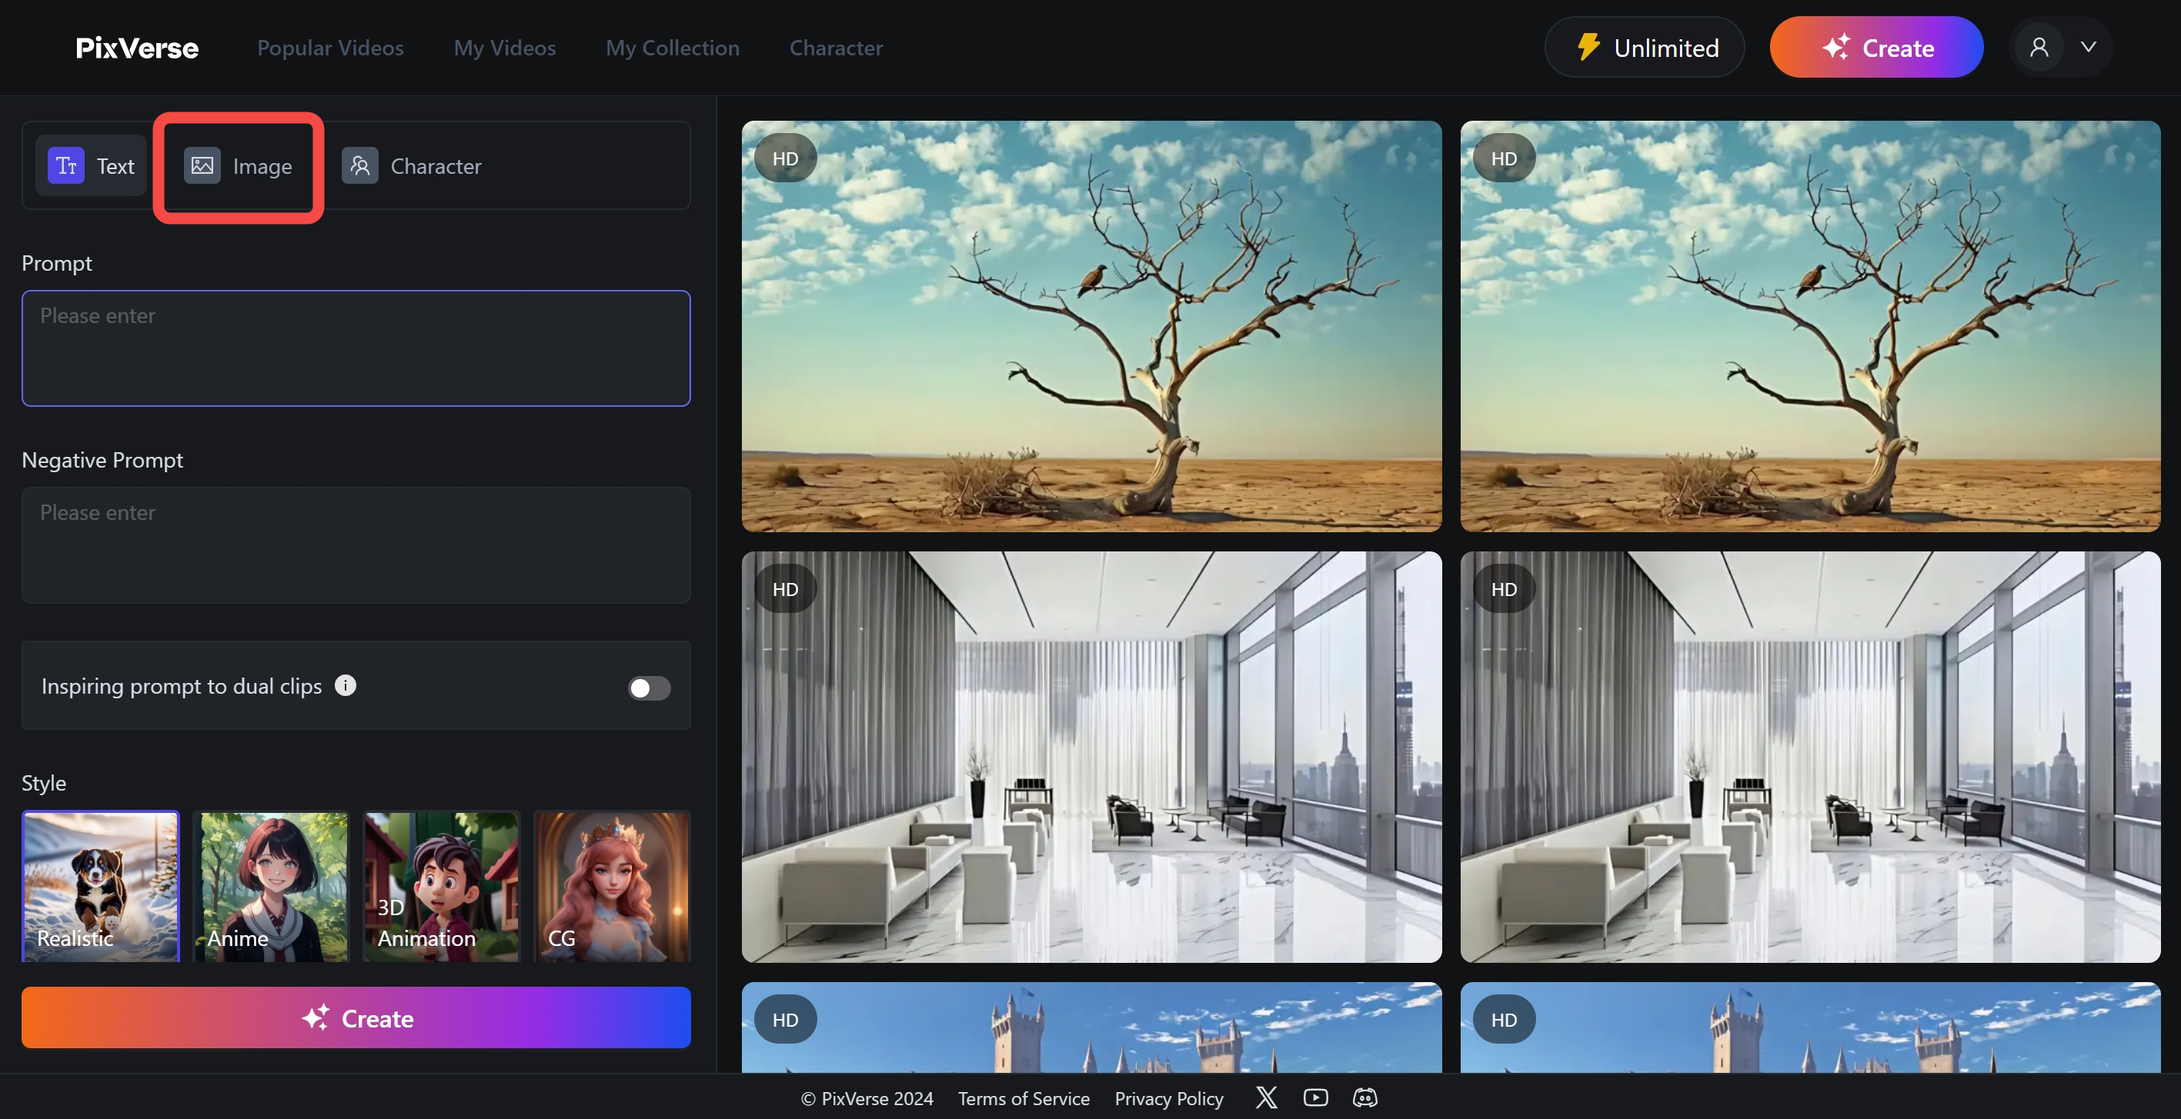2181x1119 pixels.
Task: Click HD badge on right castle video
Action: [x=1505, y=1019]
